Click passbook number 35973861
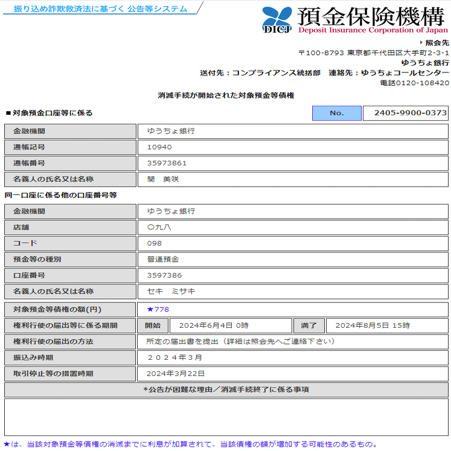Screen dimensions: 451x451 pos(167,164)
